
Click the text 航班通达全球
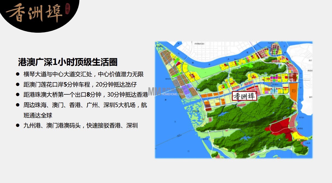(38, 115)
